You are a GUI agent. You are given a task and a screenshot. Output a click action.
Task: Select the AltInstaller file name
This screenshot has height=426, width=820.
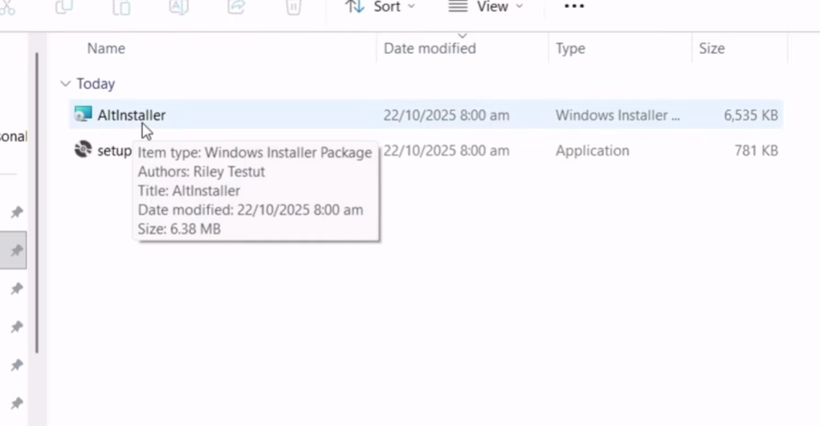coord(132,116)
